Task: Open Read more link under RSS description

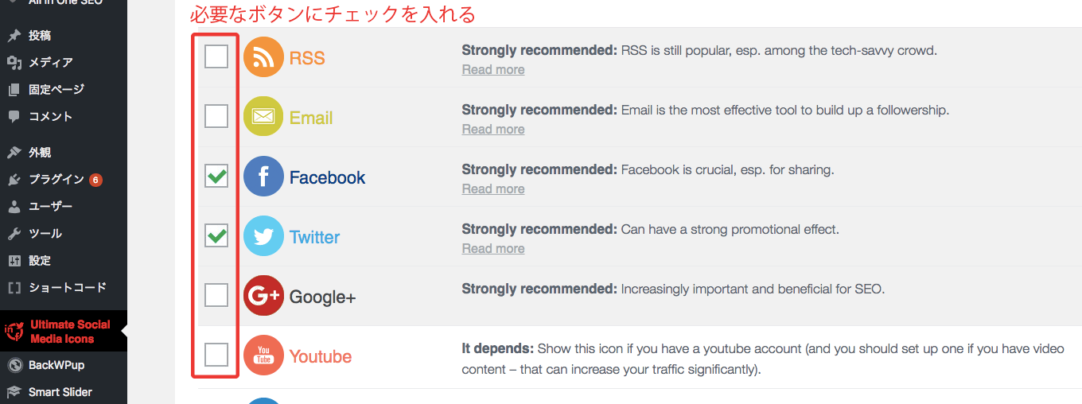Action: tap(493, 70)
